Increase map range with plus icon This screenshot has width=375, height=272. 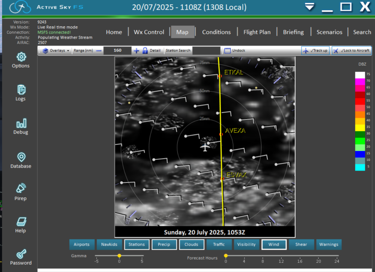(x=136, y=51)
